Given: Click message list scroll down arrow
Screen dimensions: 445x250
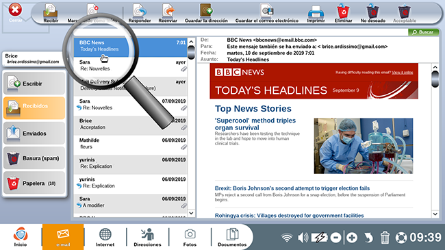Looking at the screenshot, I should click(191, 213).
